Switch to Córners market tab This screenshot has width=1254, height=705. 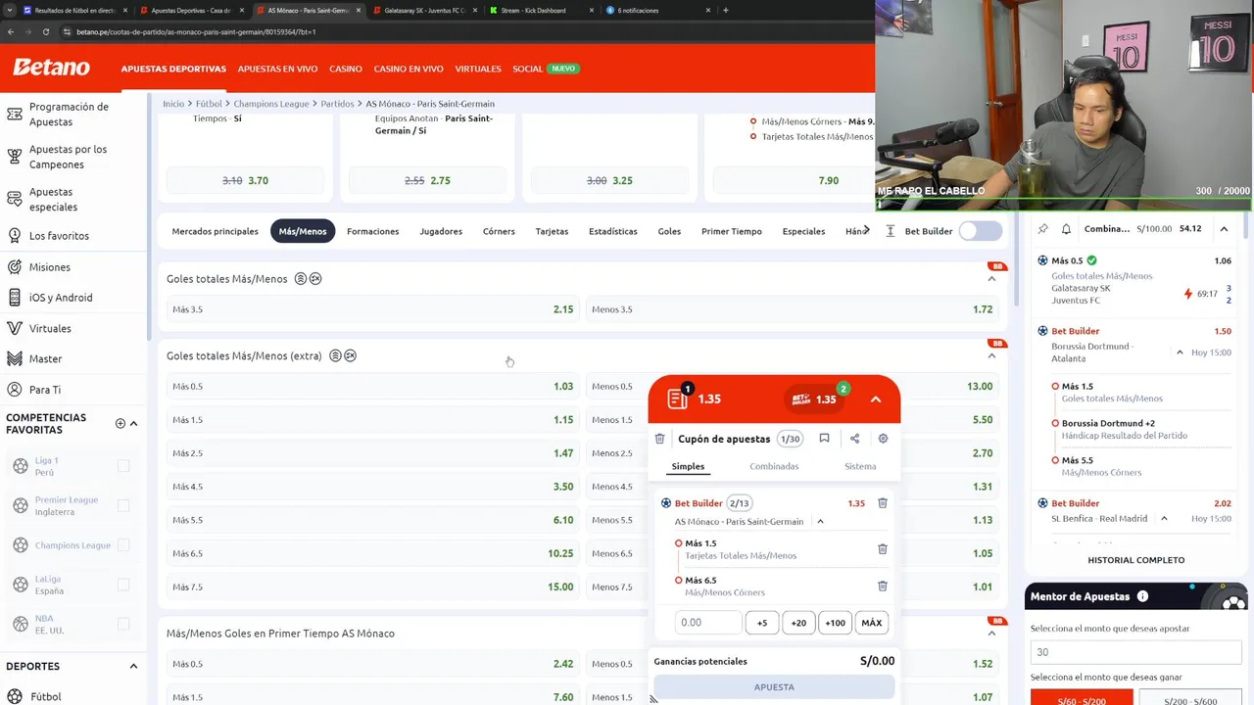pos(499,231)
